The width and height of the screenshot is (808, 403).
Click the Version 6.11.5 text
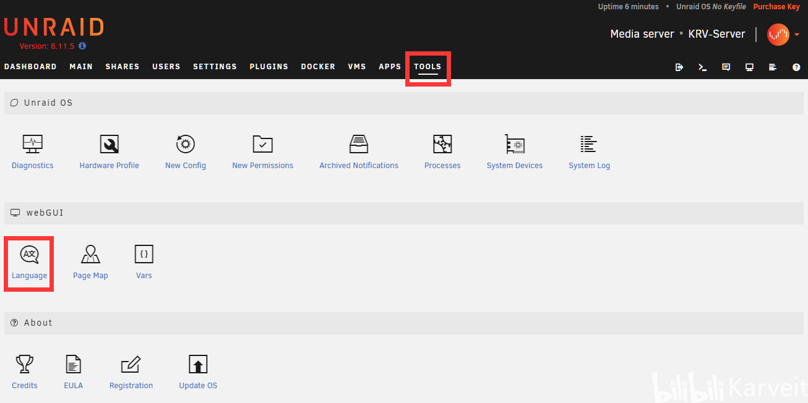(x=47, y=46)
